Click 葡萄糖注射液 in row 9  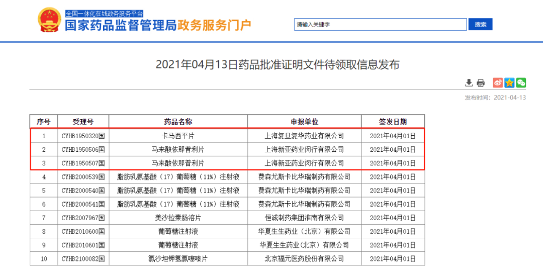point(178,245)
